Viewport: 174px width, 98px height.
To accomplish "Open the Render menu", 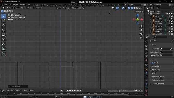I will point(15,5).
